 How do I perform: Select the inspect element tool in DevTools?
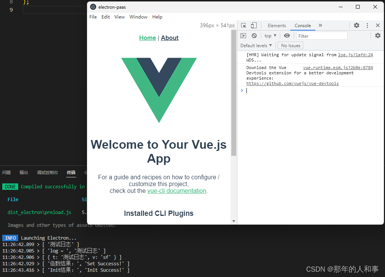point(243,25)
